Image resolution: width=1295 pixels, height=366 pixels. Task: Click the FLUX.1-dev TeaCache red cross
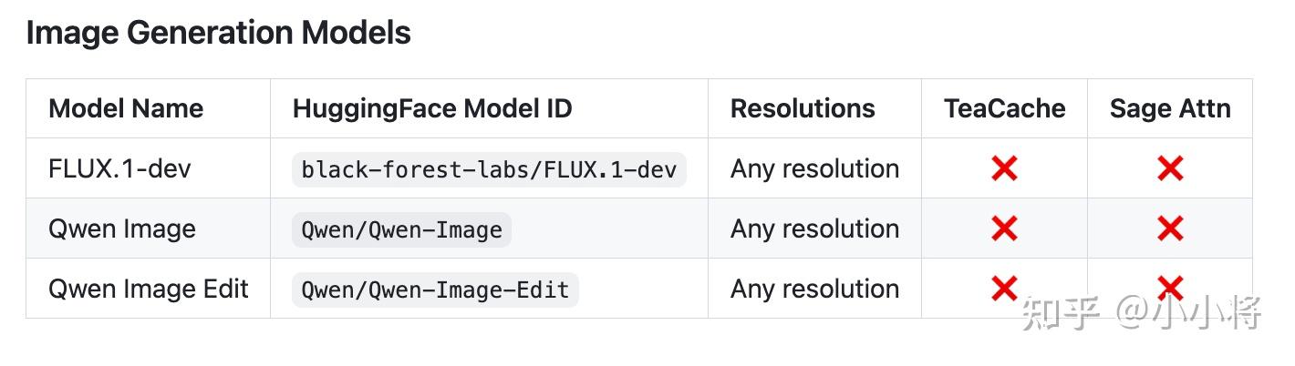tap(1004, 168)
